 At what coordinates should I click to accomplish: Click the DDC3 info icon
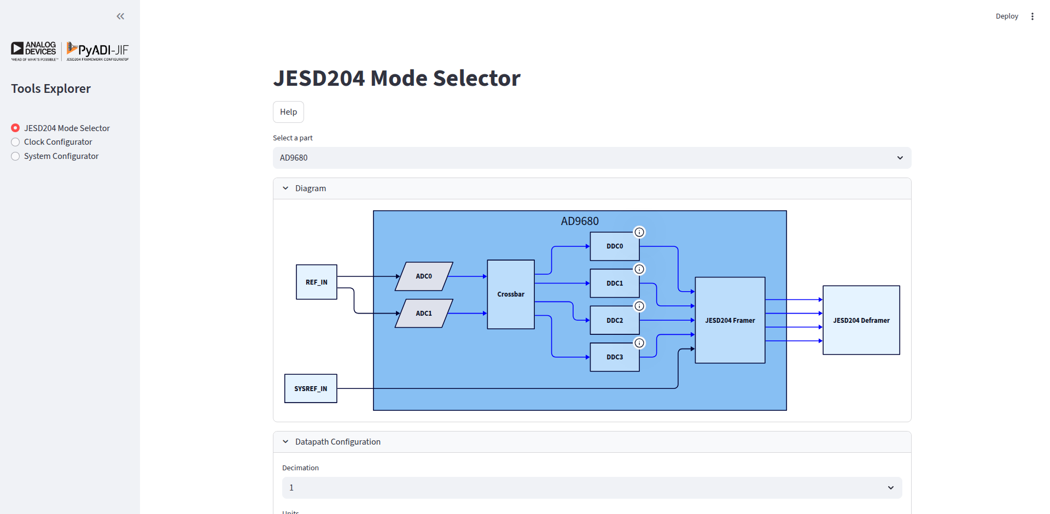(639, 343)
